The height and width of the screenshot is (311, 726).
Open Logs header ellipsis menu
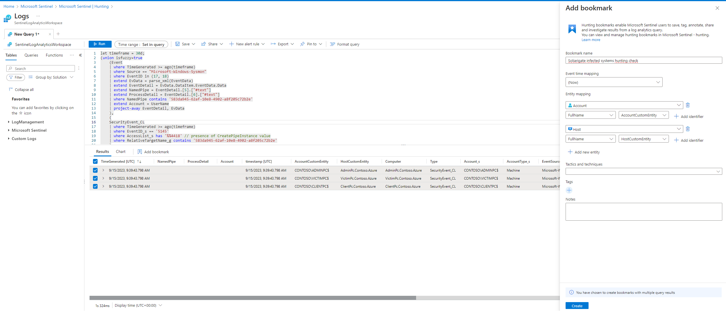click(38, 16)
